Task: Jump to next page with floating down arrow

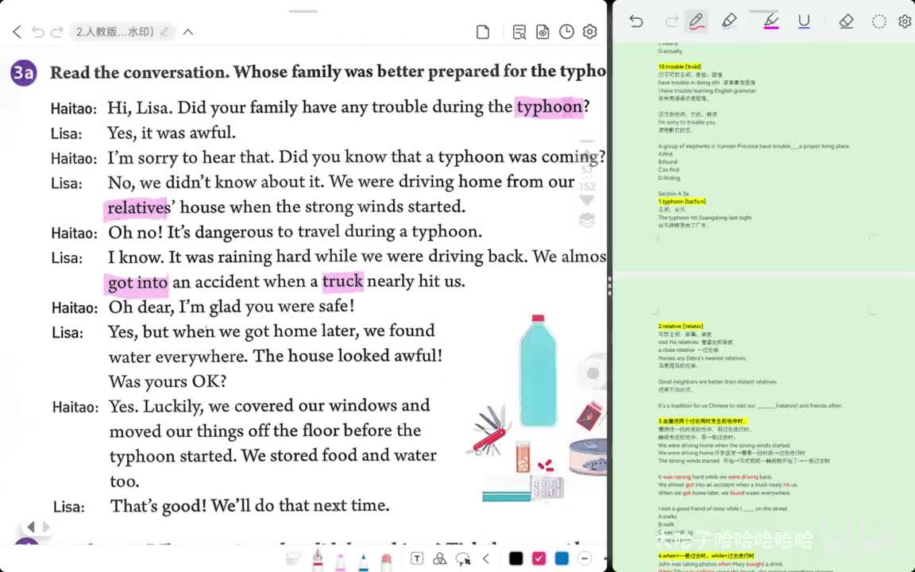Action: 587,200
